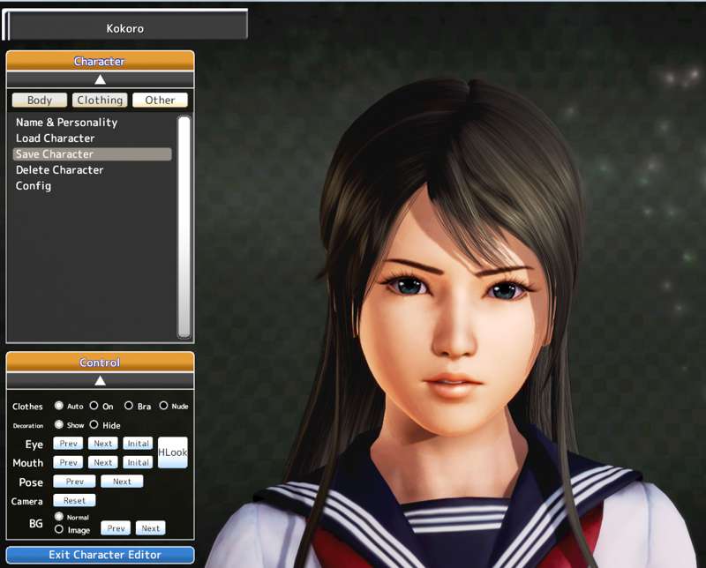706x568 pixels.
Task: Select Decoration Hide option
Action: tap(94, 424)
